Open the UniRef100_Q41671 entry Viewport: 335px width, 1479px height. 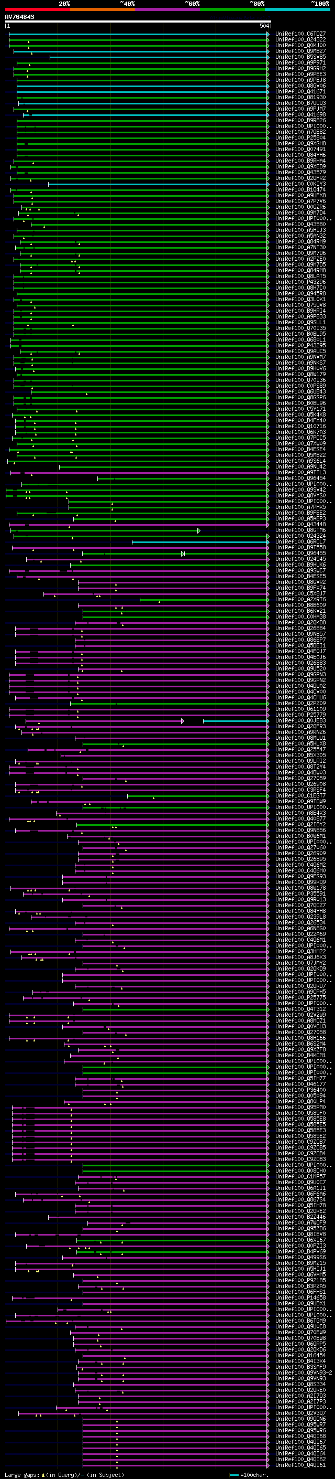point(300,92)
